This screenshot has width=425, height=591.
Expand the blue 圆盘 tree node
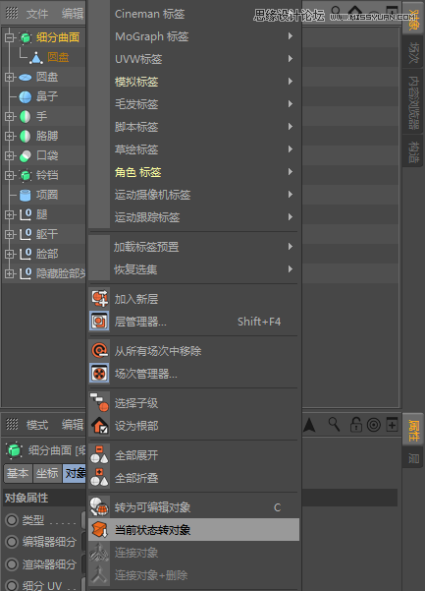pos(10,78)
